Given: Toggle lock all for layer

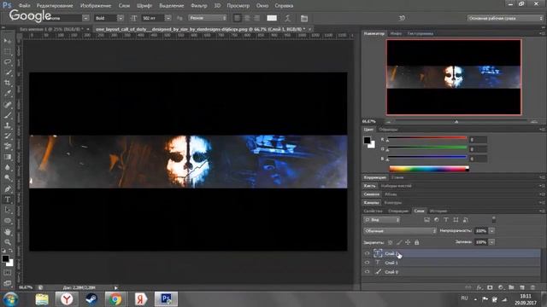Looking at the screenshot, I should [417, 242].
